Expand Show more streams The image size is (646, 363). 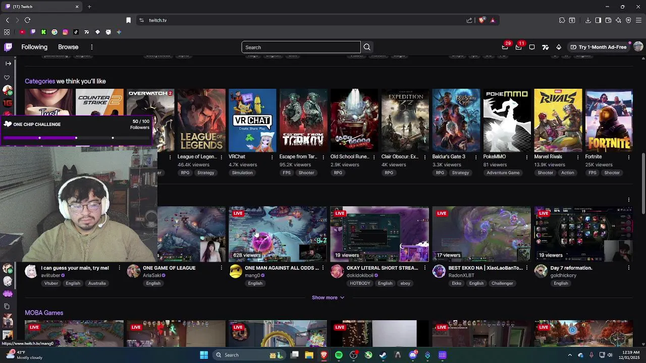pos(328,297)
